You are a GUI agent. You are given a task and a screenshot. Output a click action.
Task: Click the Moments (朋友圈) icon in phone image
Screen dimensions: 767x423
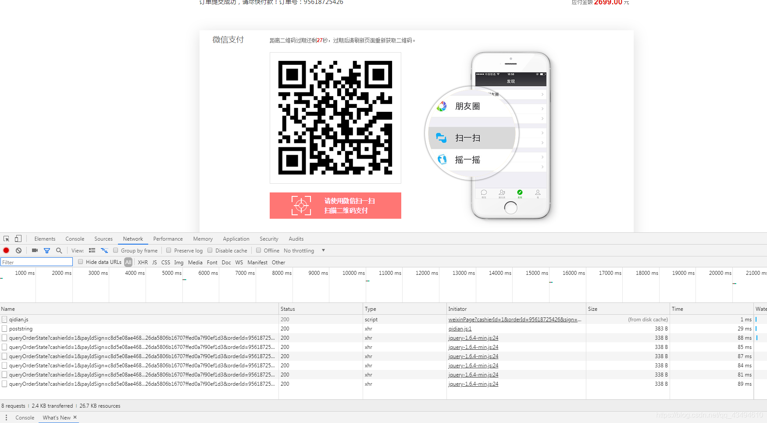(442, 106)
